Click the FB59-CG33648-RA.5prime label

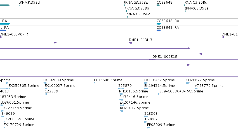[x=180, y=91]
